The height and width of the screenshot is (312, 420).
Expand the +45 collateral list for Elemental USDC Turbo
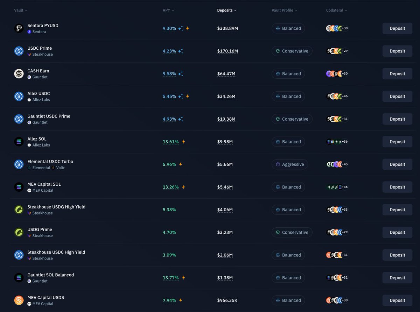coord(345,164)
